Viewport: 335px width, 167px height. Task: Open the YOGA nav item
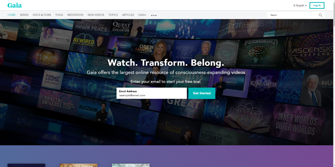click(59, 15)
